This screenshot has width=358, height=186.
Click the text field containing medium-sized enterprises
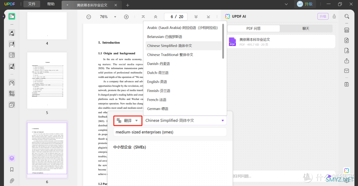(170, 132)
